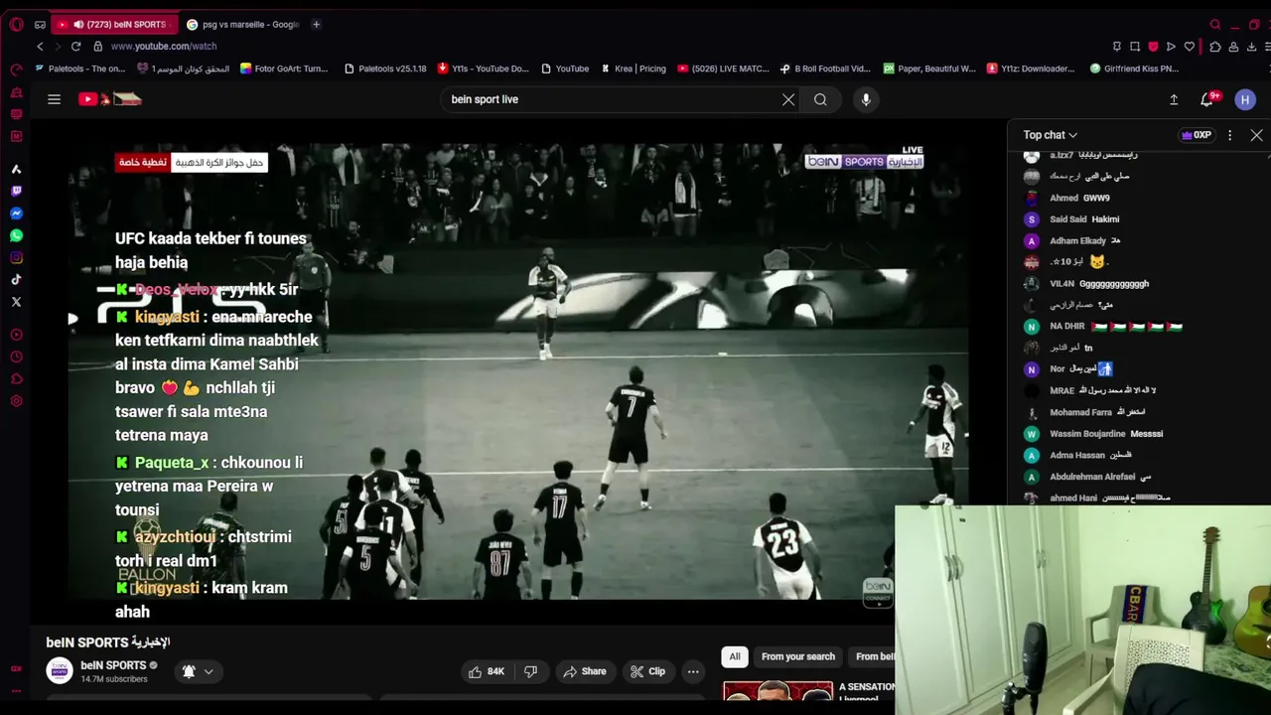
Task: Open Krea Pricing bookmark
Action: [634, 69]
